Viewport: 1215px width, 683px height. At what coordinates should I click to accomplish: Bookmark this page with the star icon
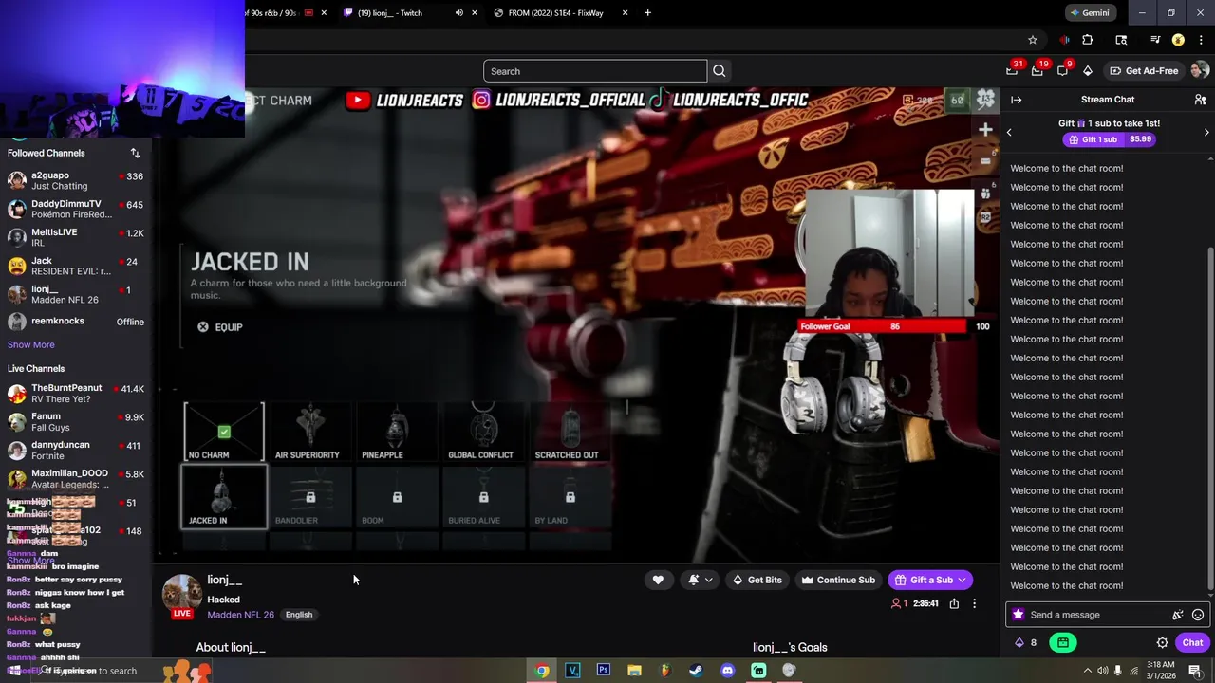(1033, 40)
